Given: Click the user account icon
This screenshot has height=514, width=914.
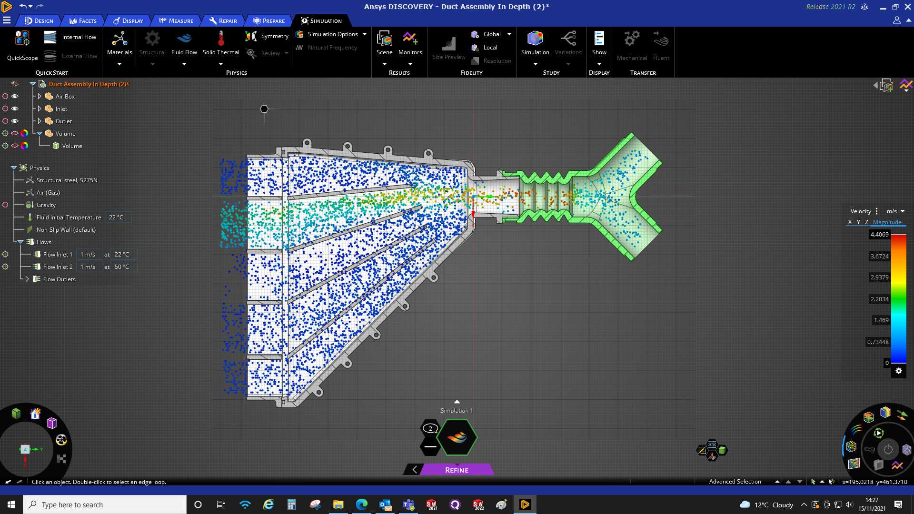Looking at the screenshot, I should [x=896, y=20].
